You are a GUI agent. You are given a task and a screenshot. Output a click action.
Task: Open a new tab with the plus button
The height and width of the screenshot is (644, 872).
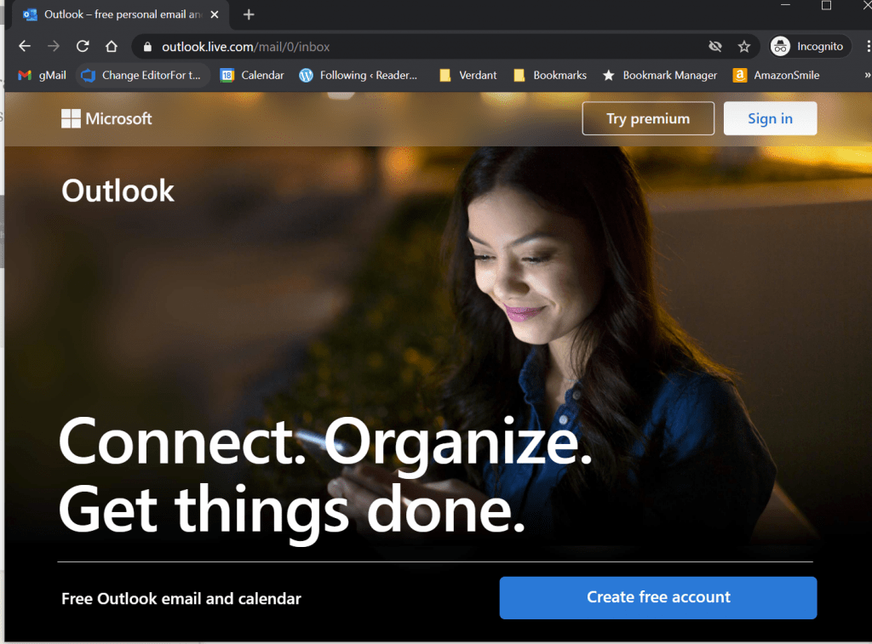pos(249,14)
